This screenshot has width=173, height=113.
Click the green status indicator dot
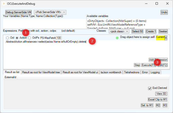pyautogui.click(x=117, y=38)
